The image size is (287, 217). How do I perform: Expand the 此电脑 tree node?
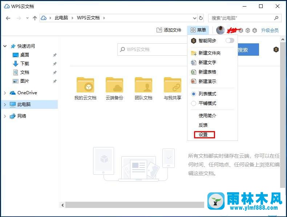(5, 104)
